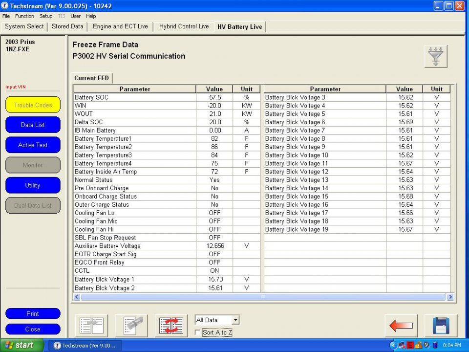Click the floppy disk save icon
Screen dimensions: 469x352
(x=441, y=326)
